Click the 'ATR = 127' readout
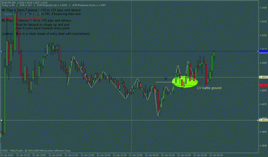This screenshot has height=157, width=268. point(26,5)
